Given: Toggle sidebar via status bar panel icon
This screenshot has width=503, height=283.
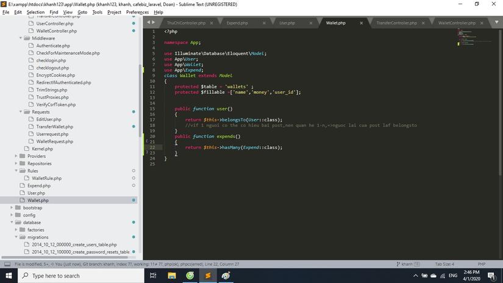Looking at the screenshot, I should coord(7,264).
